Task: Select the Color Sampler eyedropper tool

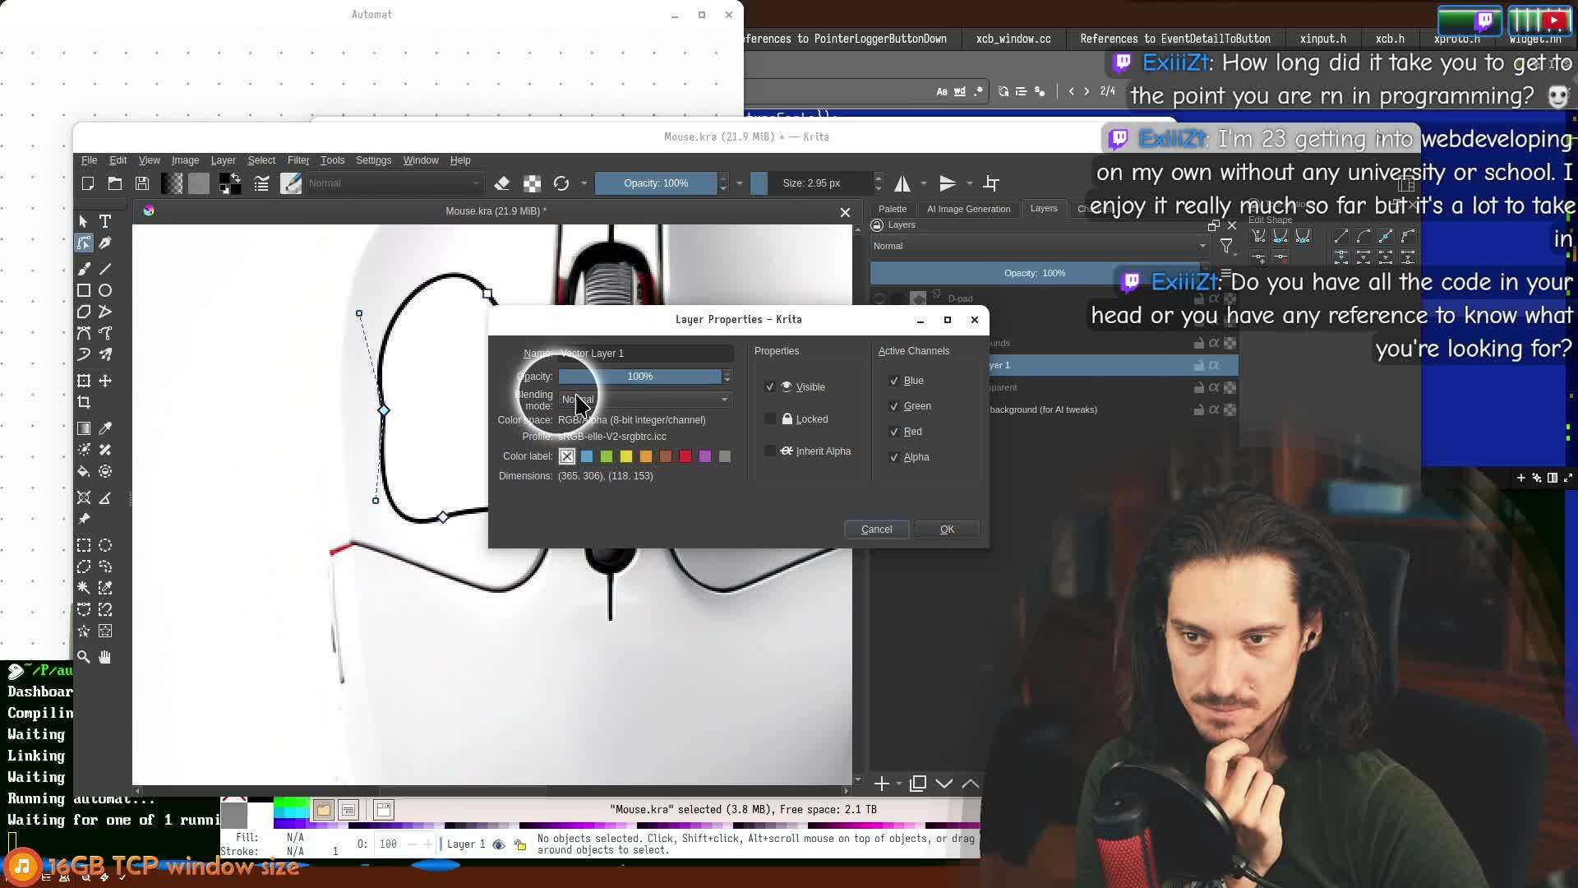Action: pyautogui.click(x=105, y=428)
